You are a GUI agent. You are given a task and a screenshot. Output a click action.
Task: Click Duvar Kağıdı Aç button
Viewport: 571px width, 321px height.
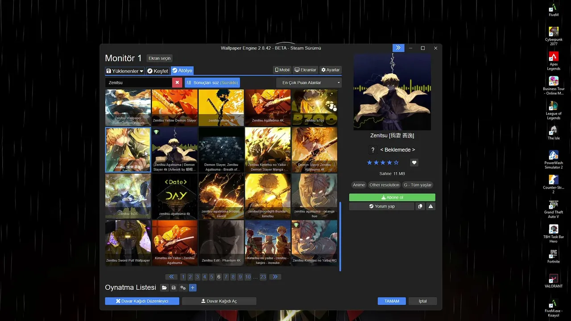pyautogui.click(x=219, y=301)
